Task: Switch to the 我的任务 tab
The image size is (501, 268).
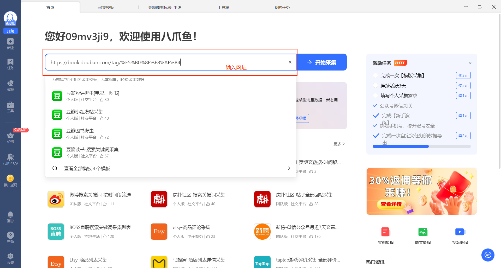Action: point(282,7)
